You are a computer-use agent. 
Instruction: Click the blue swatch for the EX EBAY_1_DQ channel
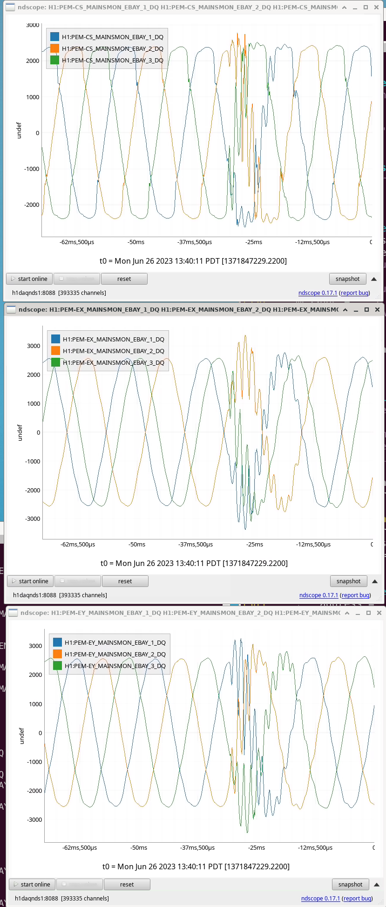point(56,339)
